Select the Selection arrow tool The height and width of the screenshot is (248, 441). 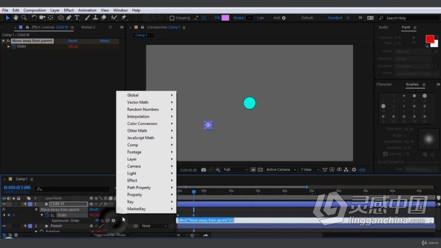(8, 18)
